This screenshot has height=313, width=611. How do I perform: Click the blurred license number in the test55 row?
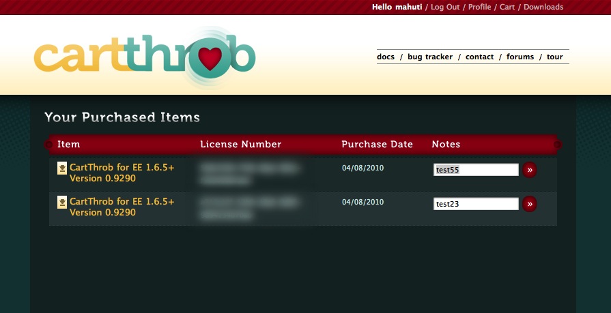tap(249, 174)
